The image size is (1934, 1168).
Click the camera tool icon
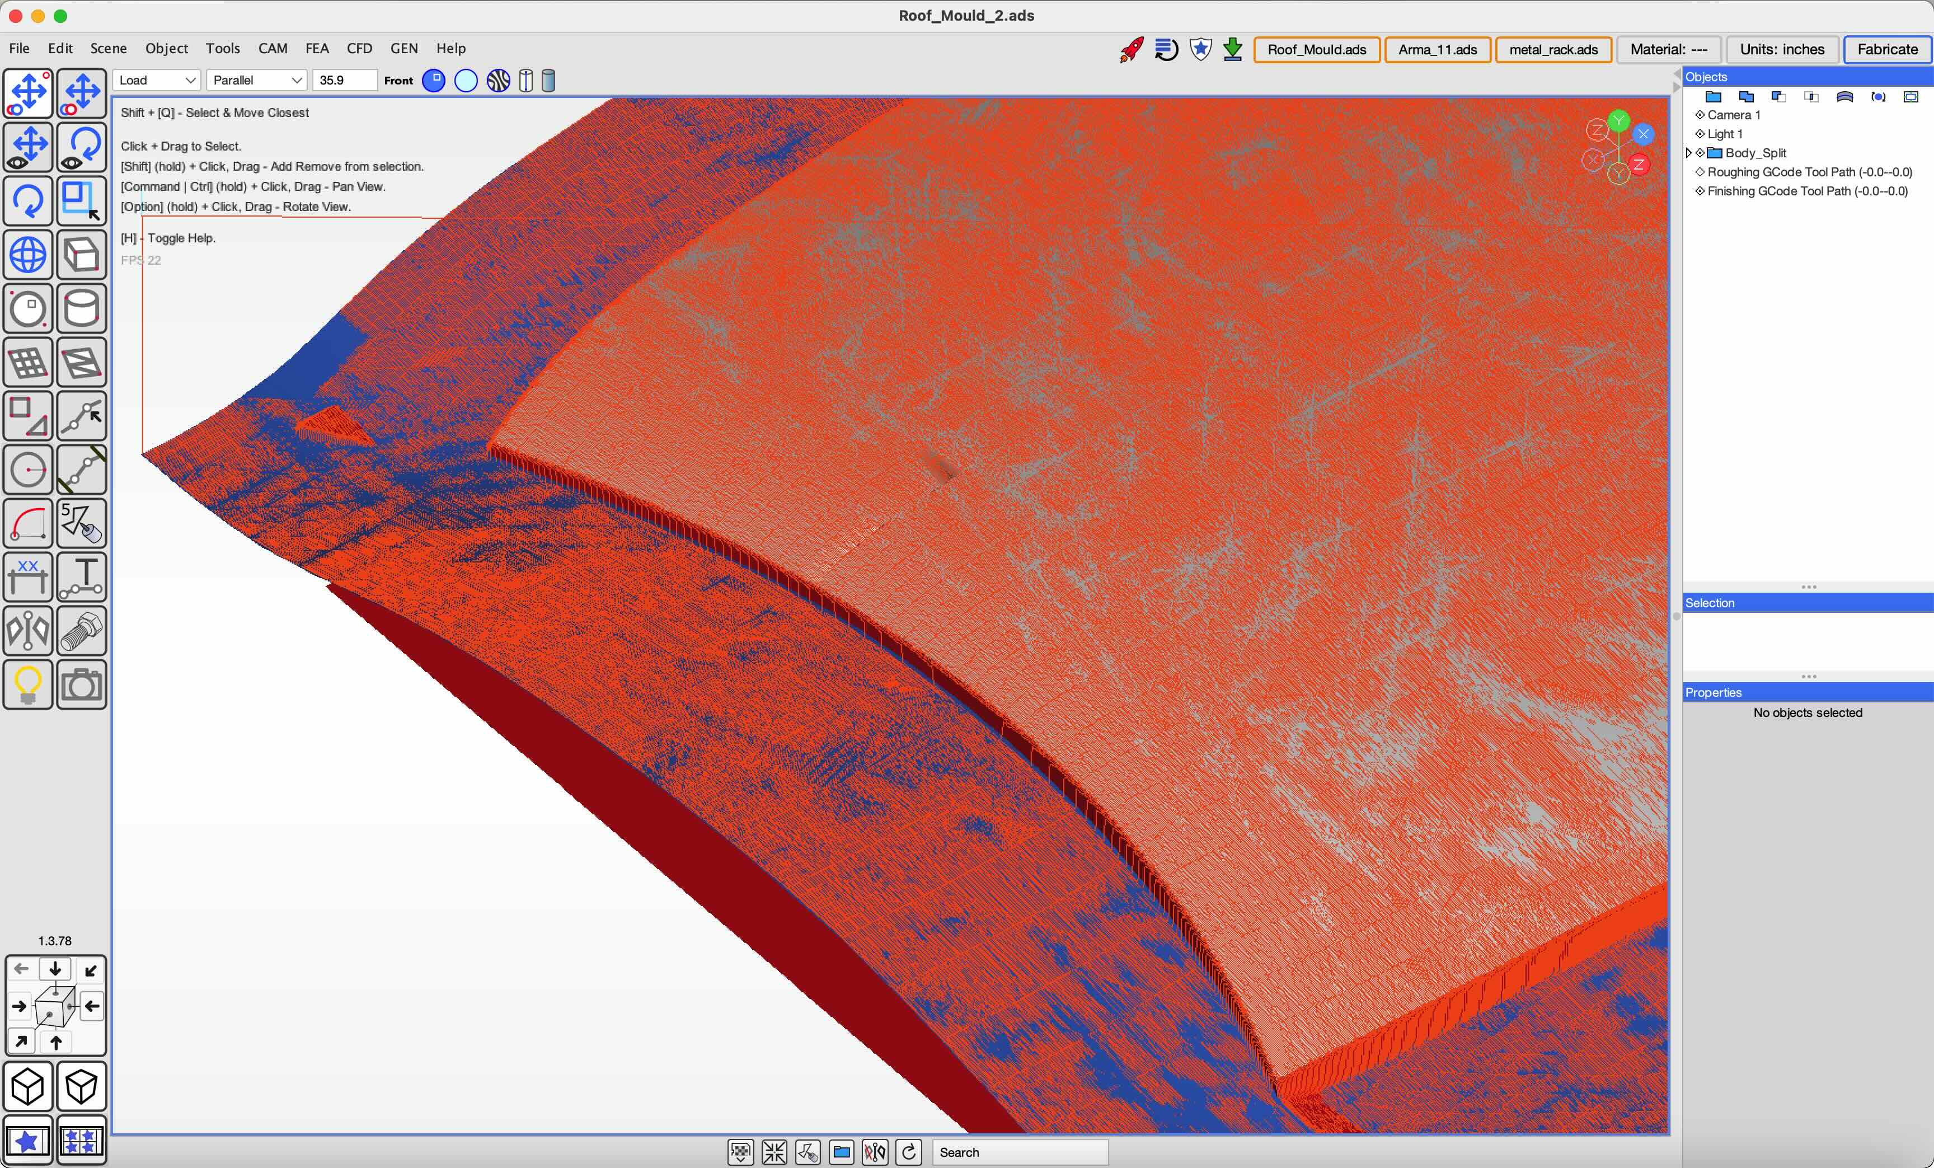(82, 684)
